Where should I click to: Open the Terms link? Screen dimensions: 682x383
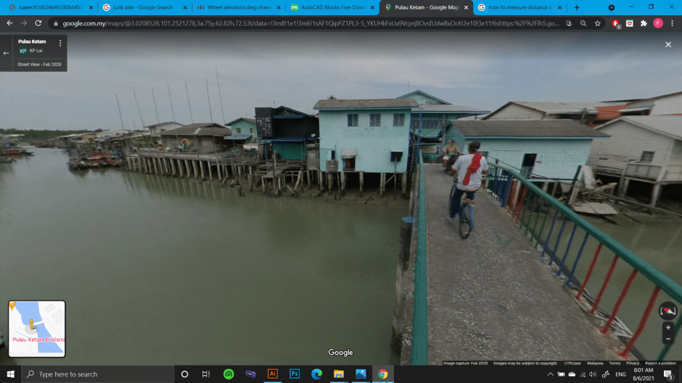pyautogui.click(x=614, y=363)
